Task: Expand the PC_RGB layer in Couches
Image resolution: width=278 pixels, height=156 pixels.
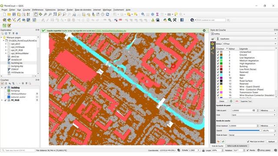Action: [x=2, y=100]
